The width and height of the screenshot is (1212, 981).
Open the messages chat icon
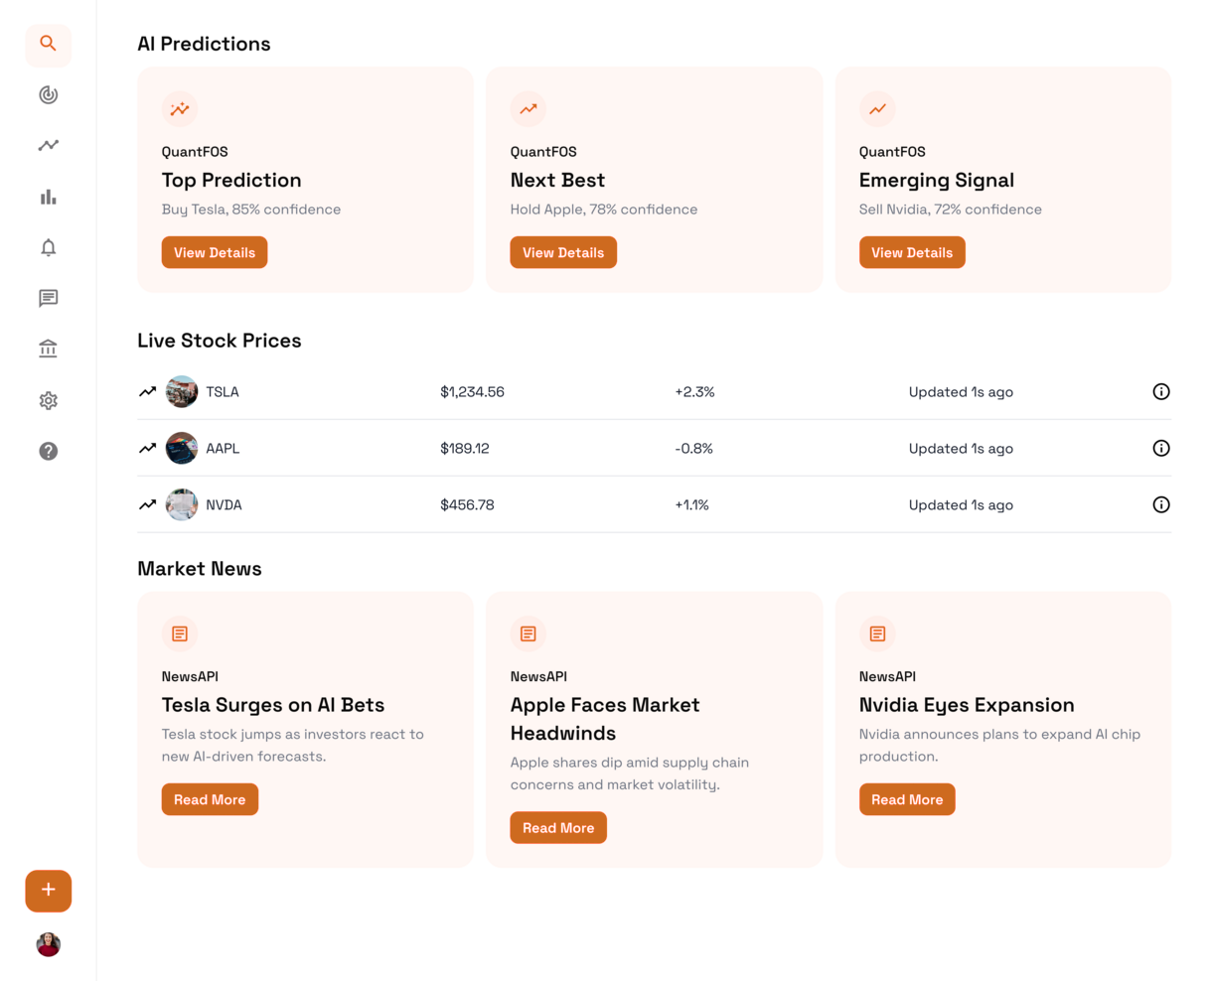48,298
